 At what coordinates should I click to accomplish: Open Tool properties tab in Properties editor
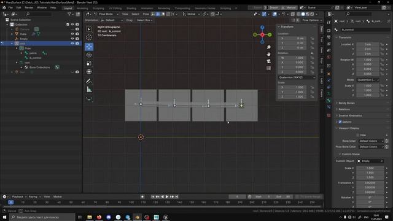pyautogui.click(x=329, y=23)
